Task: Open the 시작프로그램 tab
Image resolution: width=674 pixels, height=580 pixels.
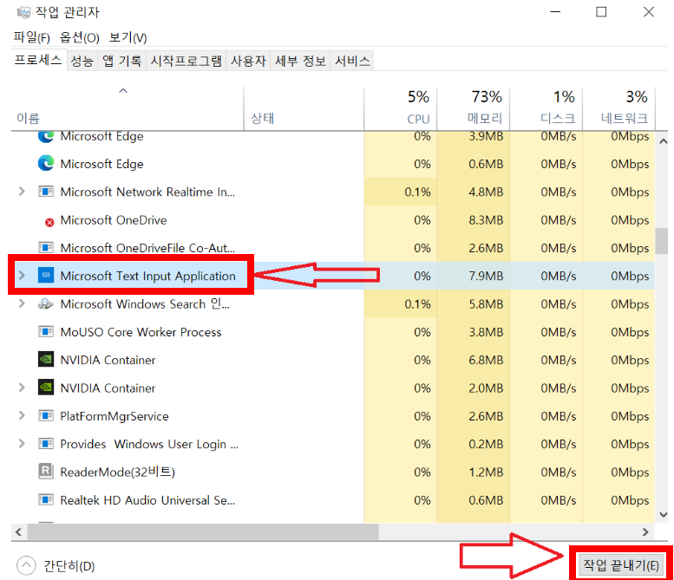Action: point(186,61)
